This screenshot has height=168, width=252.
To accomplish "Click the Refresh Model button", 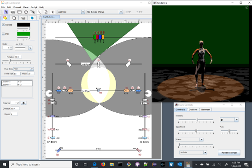I will [229, 153].
